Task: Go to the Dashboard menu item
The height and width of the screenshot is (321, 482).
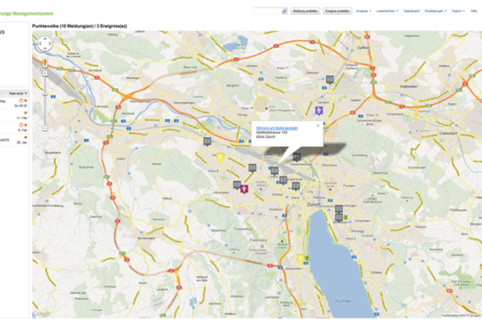Action: tap(411, 11)
